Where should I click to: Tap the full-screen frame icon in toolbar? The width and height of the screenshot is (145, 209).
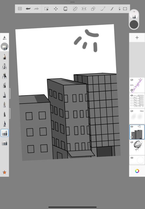point(125,9)
